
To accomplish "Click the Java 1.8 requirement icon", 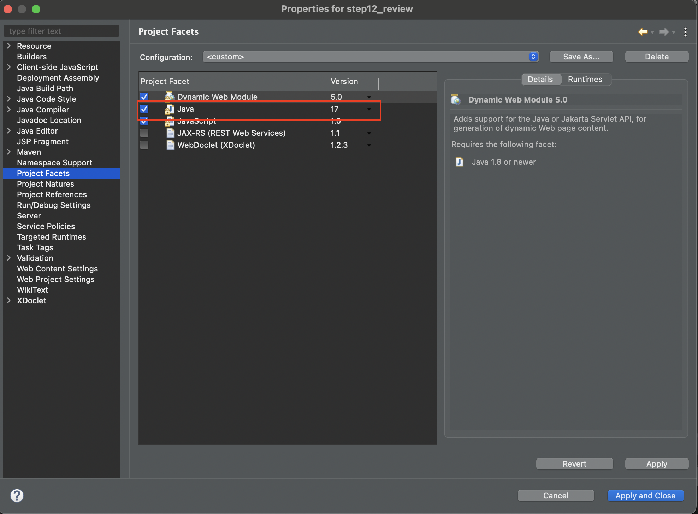I will click(459, 162).
